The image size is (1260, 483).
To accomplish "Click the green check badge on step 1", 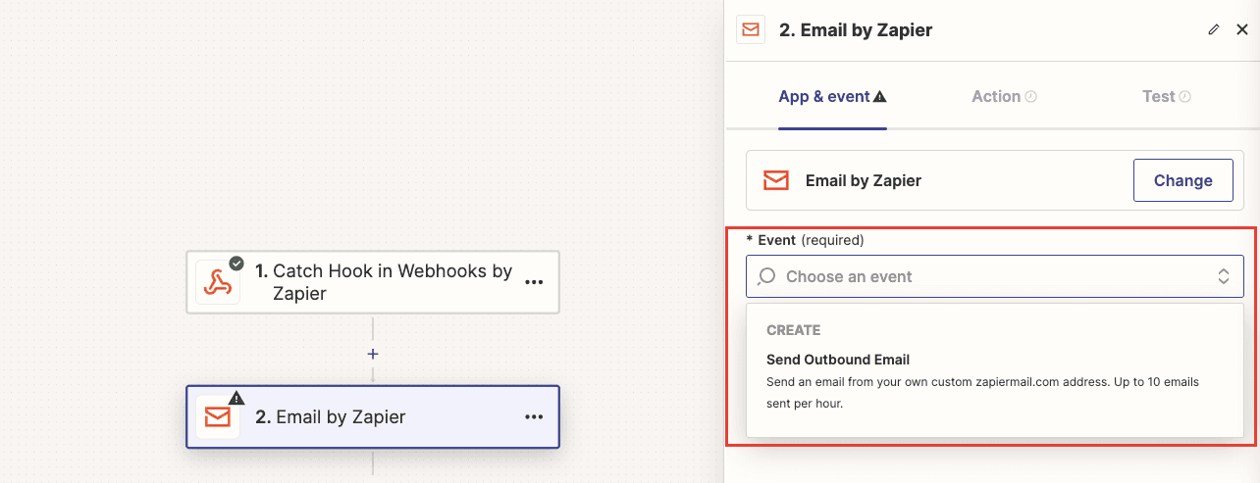I will 236,263.
